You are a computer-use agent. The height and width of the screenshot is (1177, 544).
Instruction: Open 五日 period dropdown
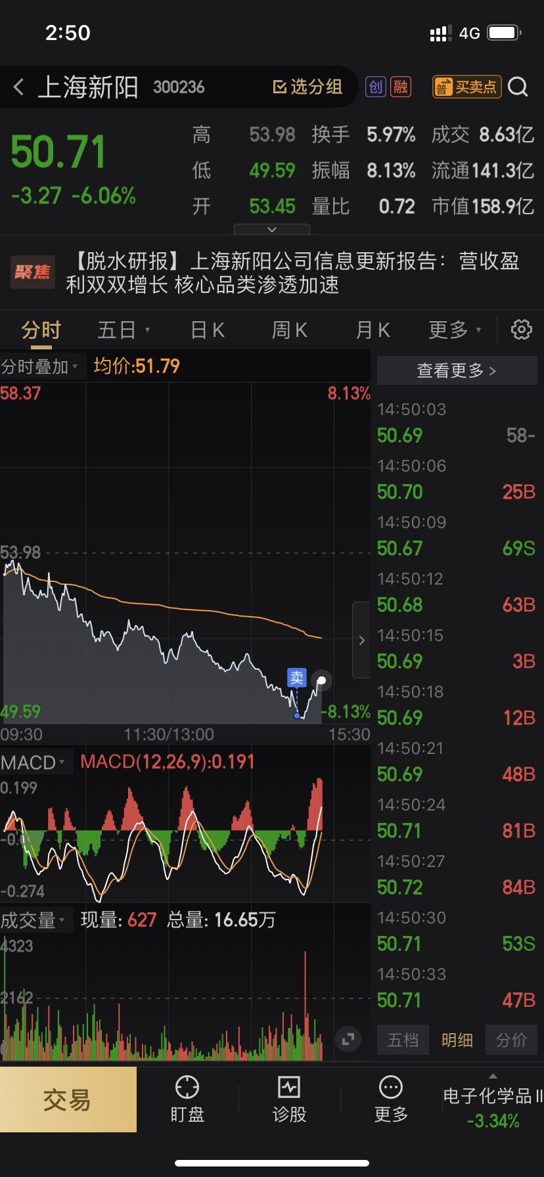(124, 330)
